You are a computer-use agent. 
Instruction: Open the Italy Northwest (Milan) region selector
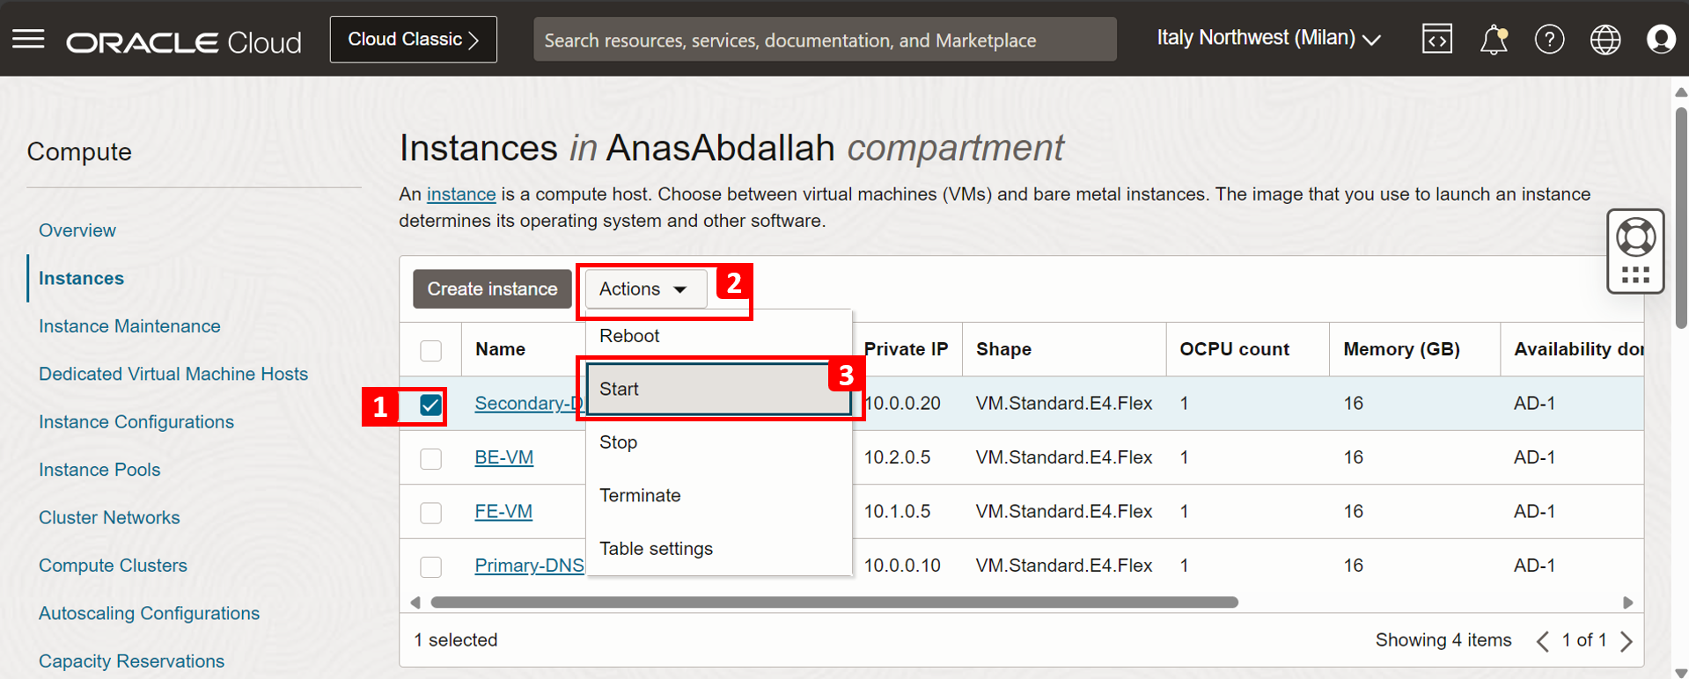(1268, 39)
